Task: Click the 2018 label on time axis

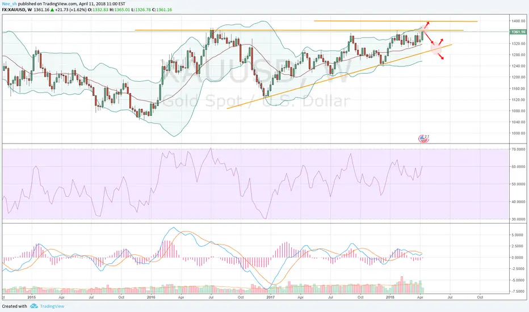Action: pos(390,297)
